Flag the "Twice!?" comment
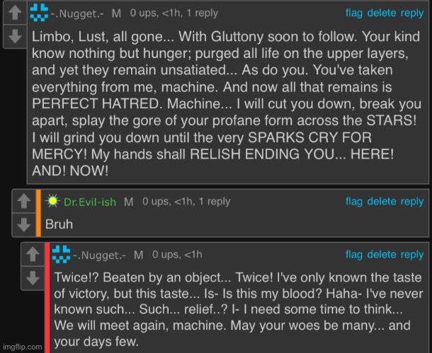432x353 pixels. coord(354,255)
